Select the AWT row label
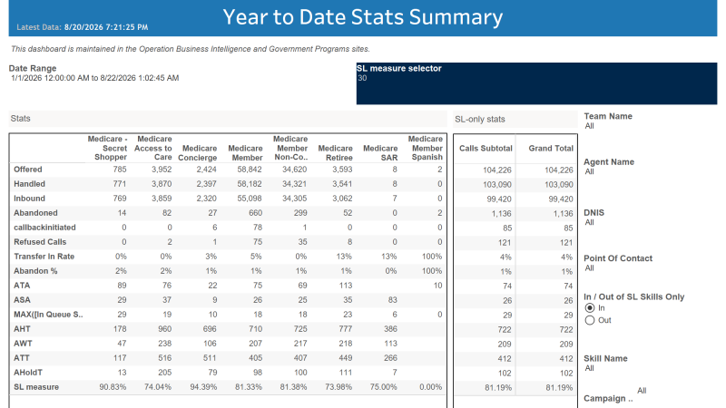 point(23,344)
